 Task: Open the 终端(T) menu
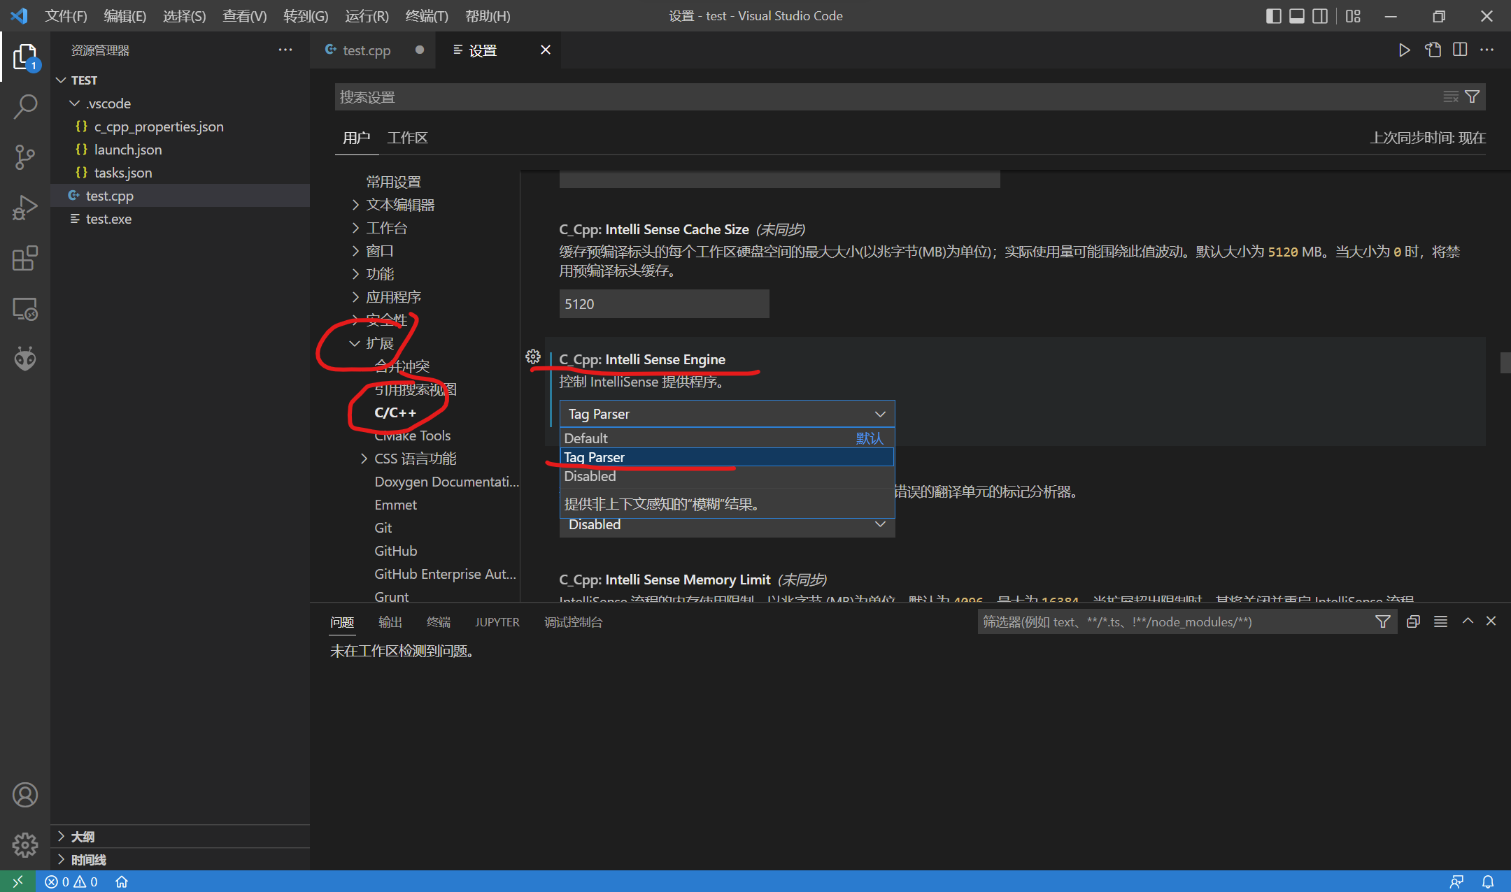(x=427, y=15)
